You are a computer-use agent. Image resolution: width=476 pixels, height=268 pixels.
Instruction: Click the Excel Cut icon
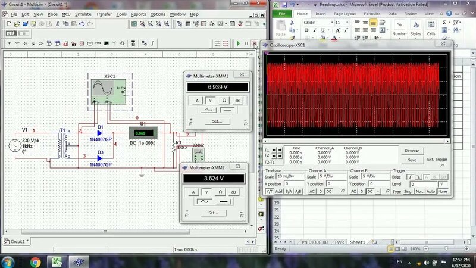click(x=292, y=23)
